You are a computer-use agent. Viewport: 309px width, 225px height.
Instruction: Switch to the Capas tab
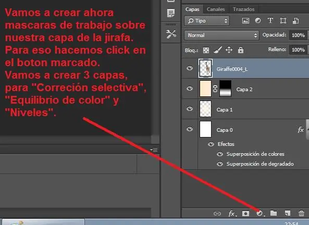[x=192, y=9]
